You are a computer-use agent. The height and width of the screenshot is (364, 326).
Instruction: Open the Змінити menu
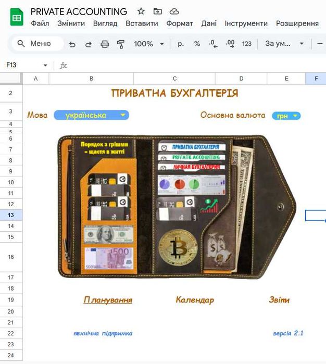[71, 23]
